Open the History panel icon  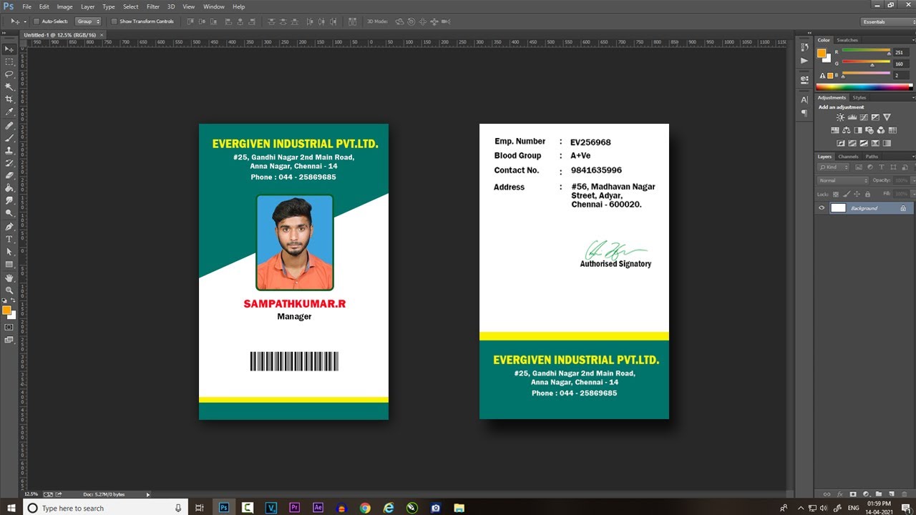[x=804, y=48]
